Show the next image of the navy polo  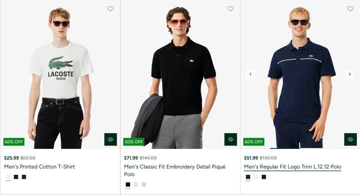350,74
